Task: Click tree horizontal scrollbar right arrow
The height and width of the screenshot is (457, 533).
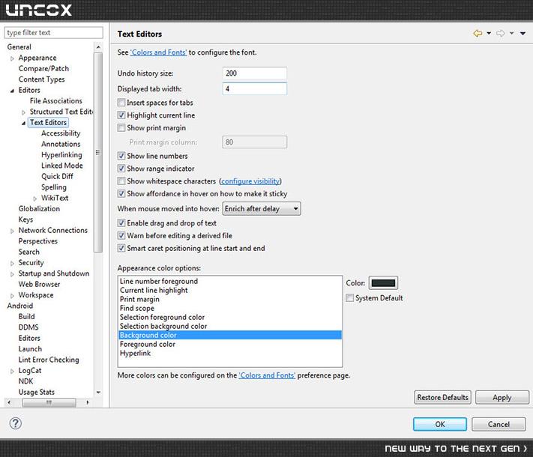Action: pos(88,402)
